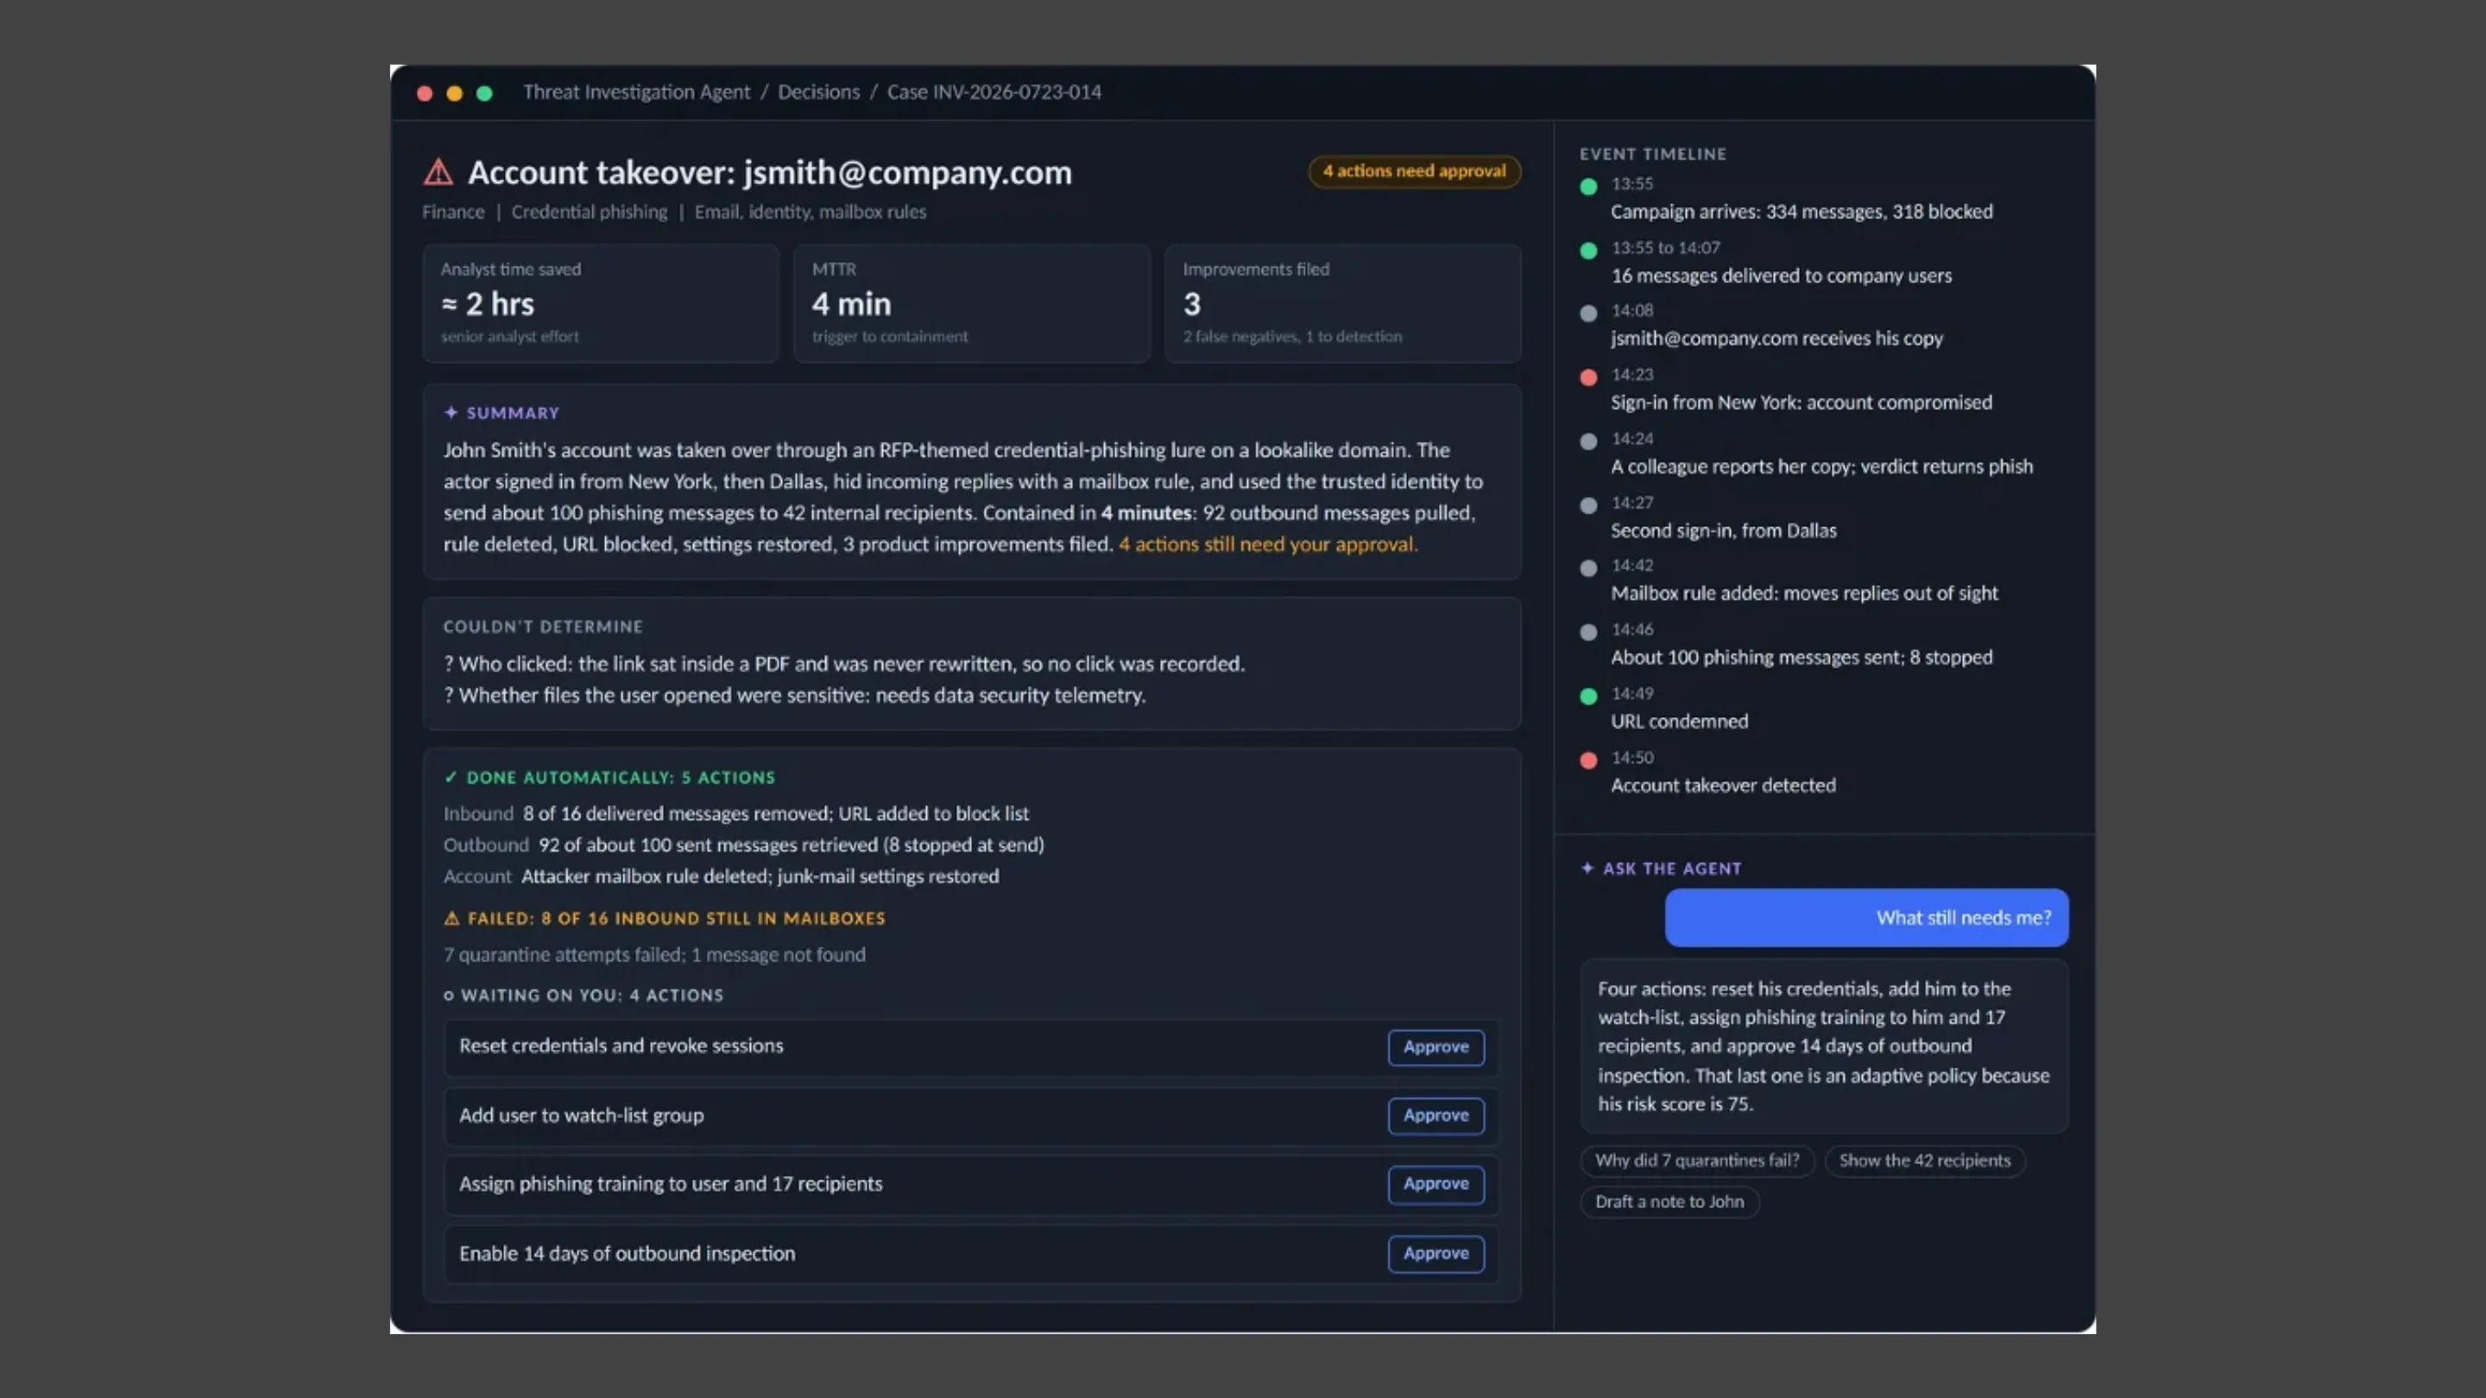This screenshot has height=1398, width=2486.
Task: Open the MTTR 4 min card
Action: pyautogui.click(x=972, y=303)
